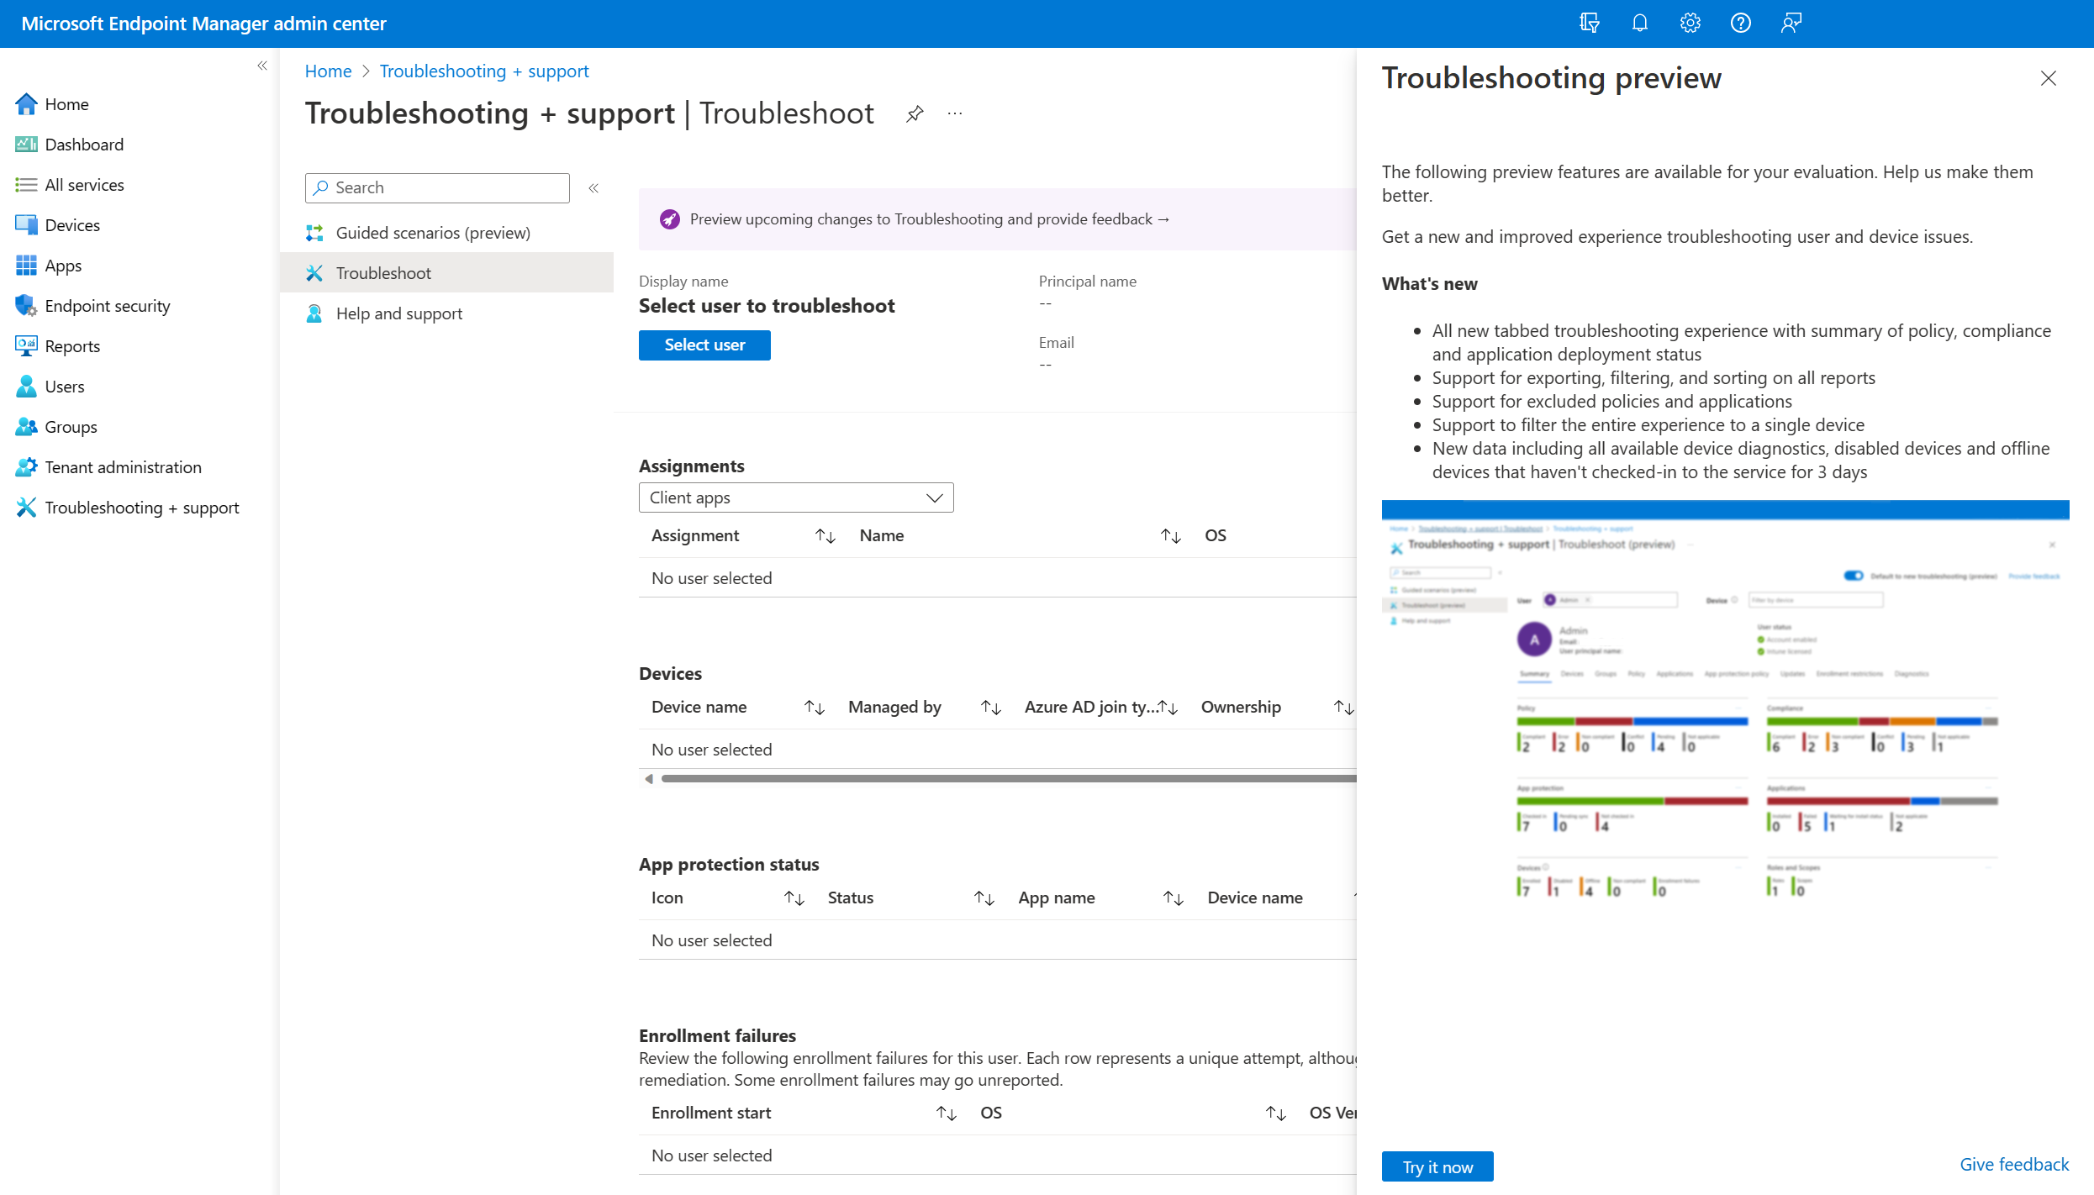Image resolution: width=2094 pixels, height=1195 pixels.
Task: Open the notifications bell icon
Action: [x=1639, y=23]
